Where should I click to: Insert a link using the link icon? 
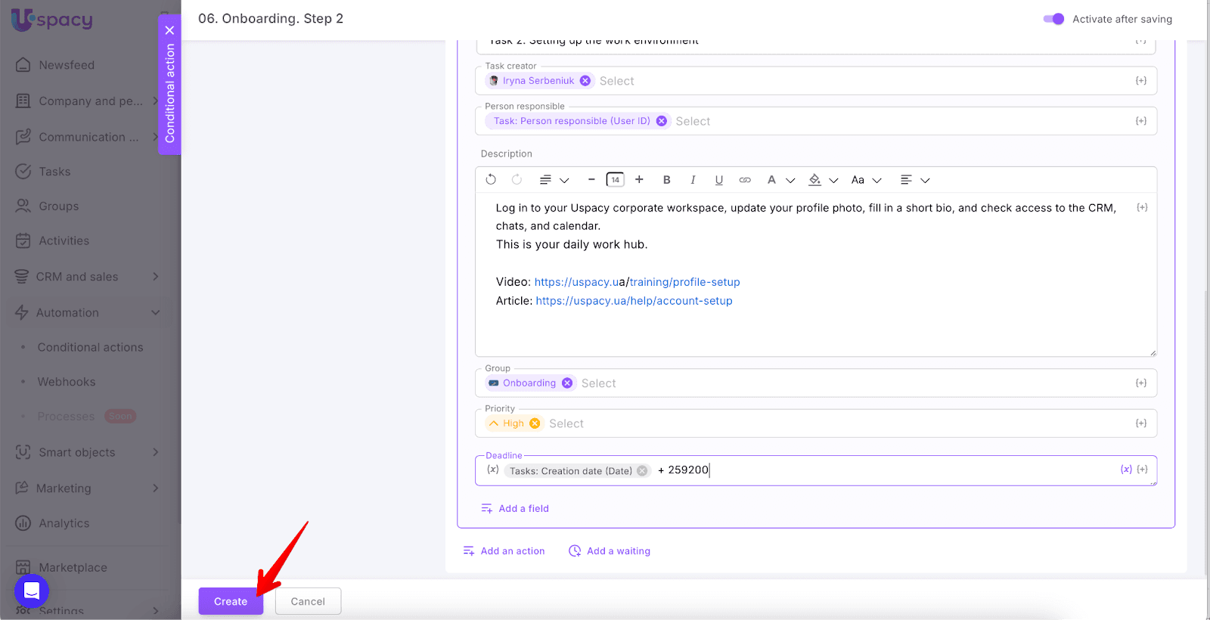[x=745, y=180]
